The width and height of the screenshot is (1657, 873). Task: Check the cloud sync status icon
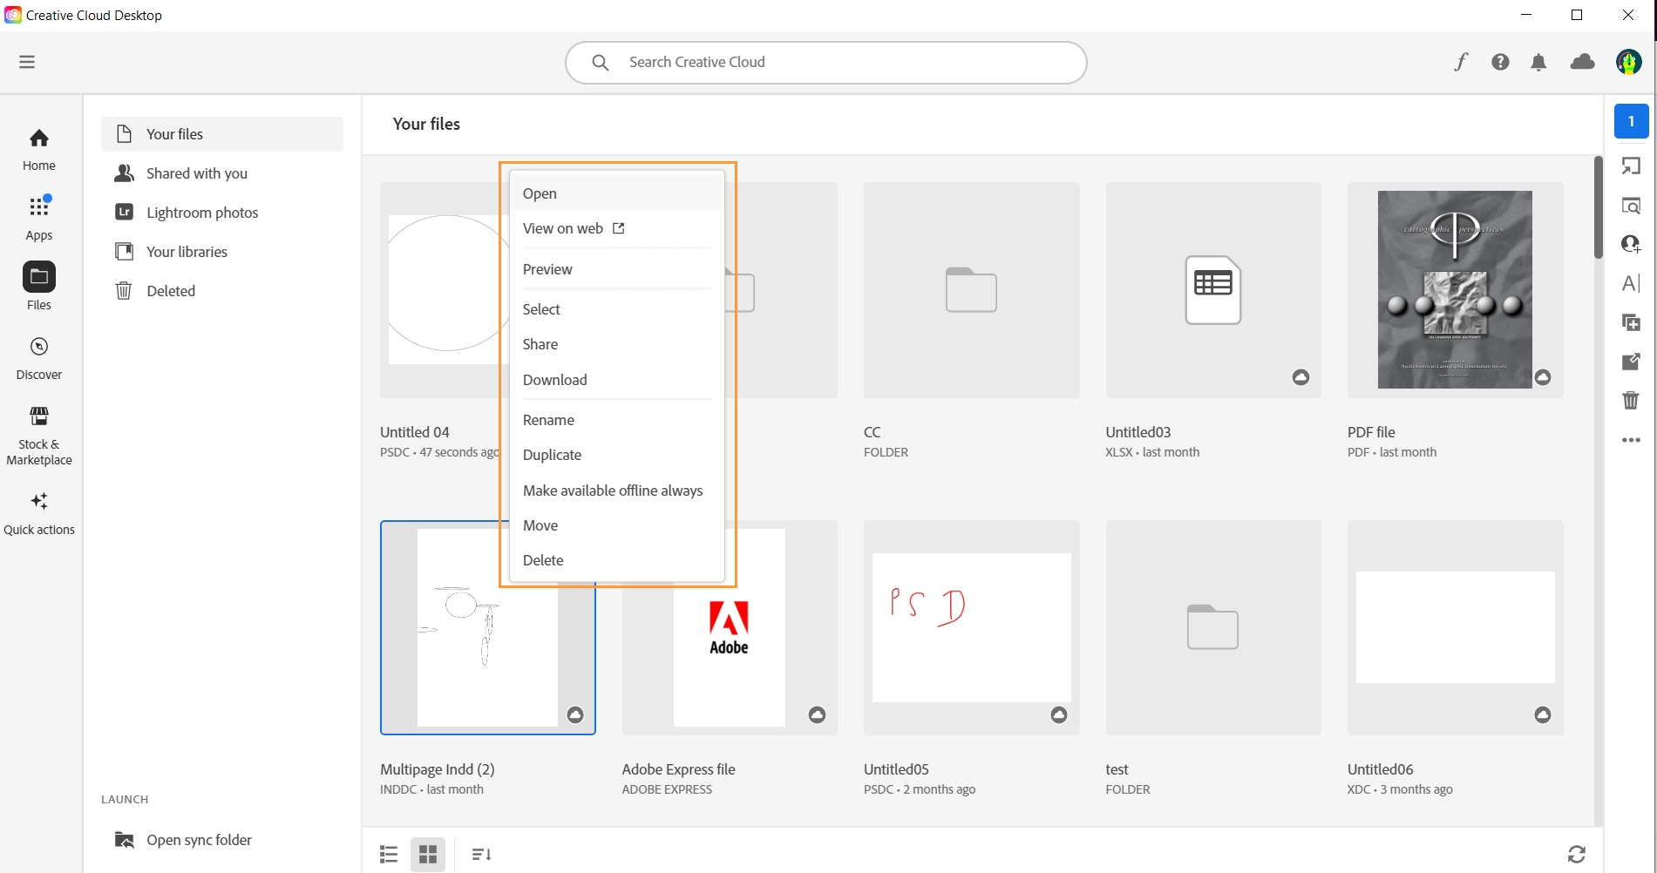tap(1582, 62)
